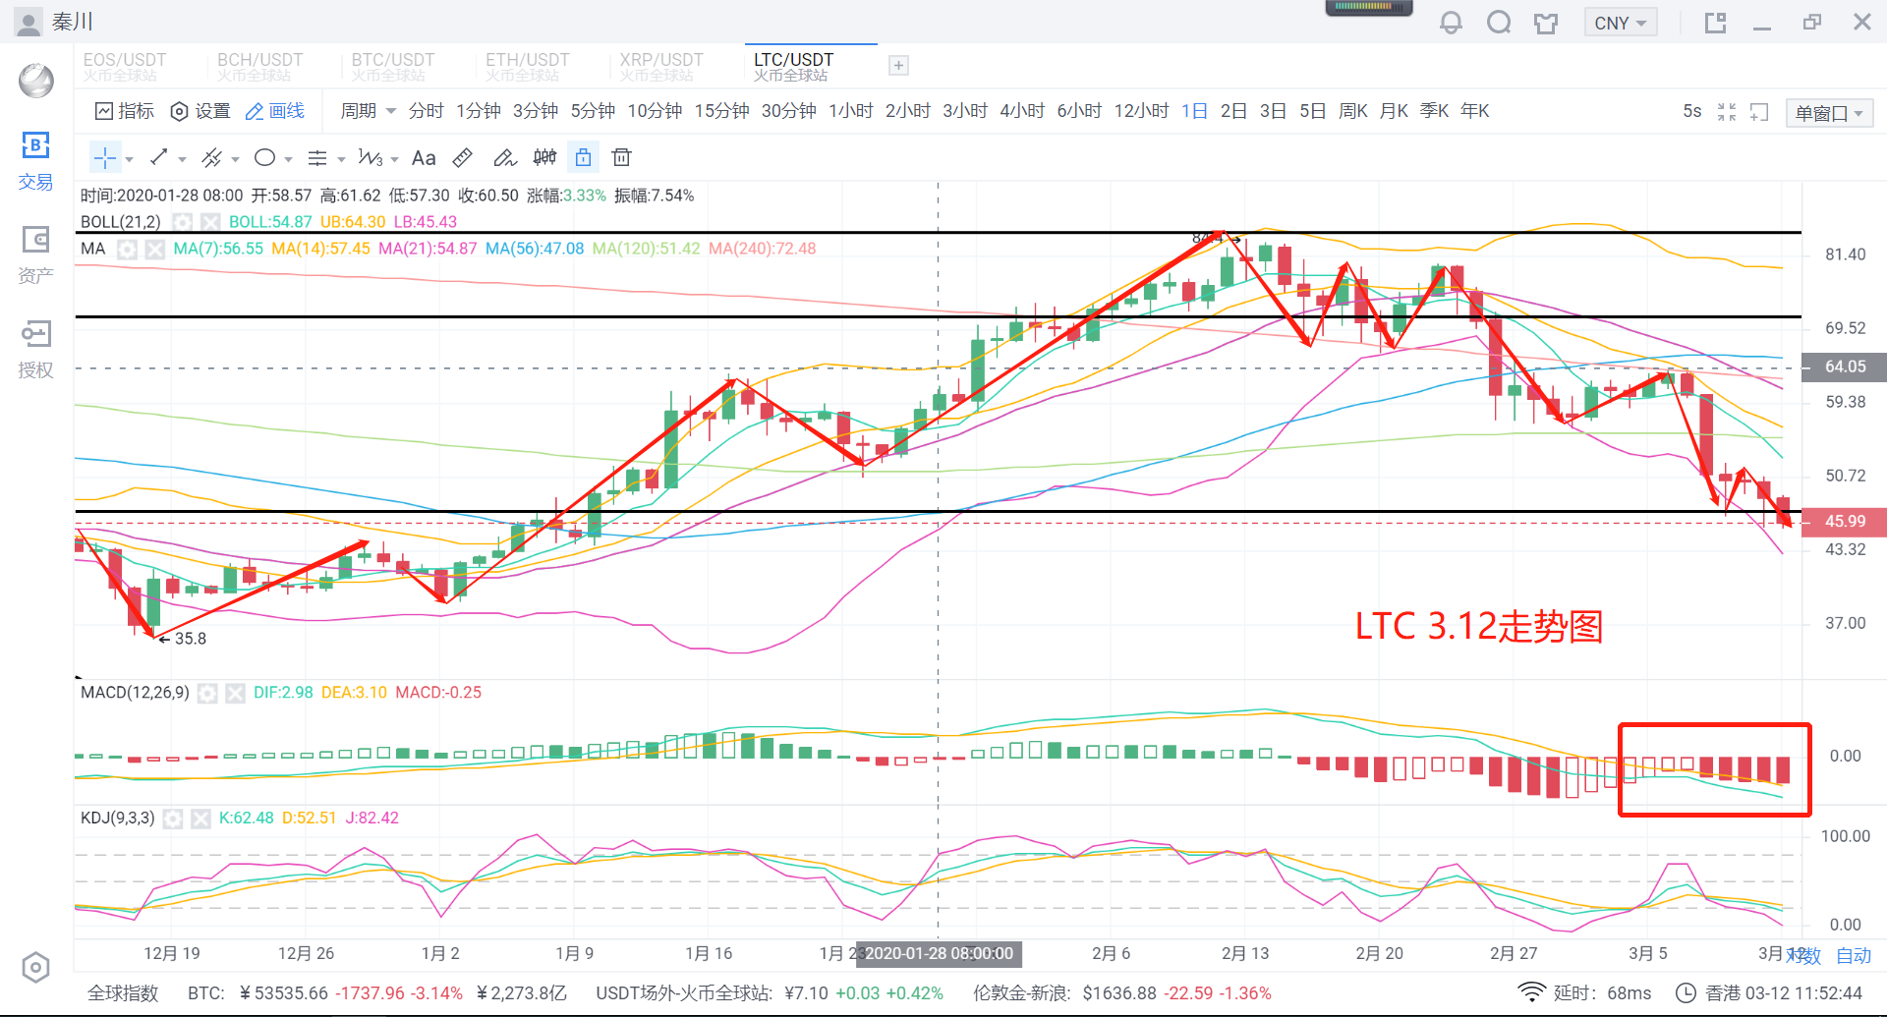The width and height of the screenshot is (1887, 1017).
Task: Open the 指标 indicators menu
Action: [125, 111]
